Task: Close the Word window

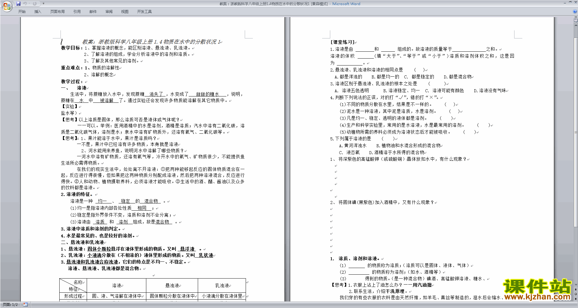Action: coord(575,2)
